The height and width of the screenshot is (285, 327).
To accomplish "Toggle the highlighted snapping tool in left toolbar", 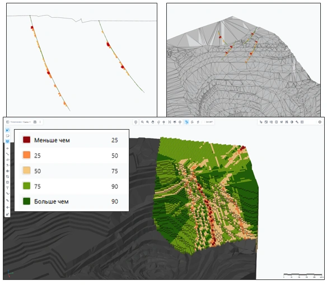I will tap(7, 141).
